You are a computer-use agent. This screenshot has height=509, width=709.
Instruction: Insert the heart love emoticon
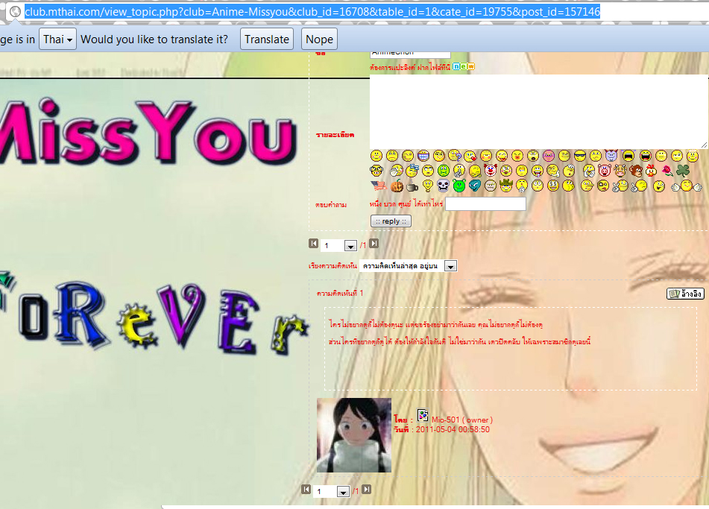[470, 157]
